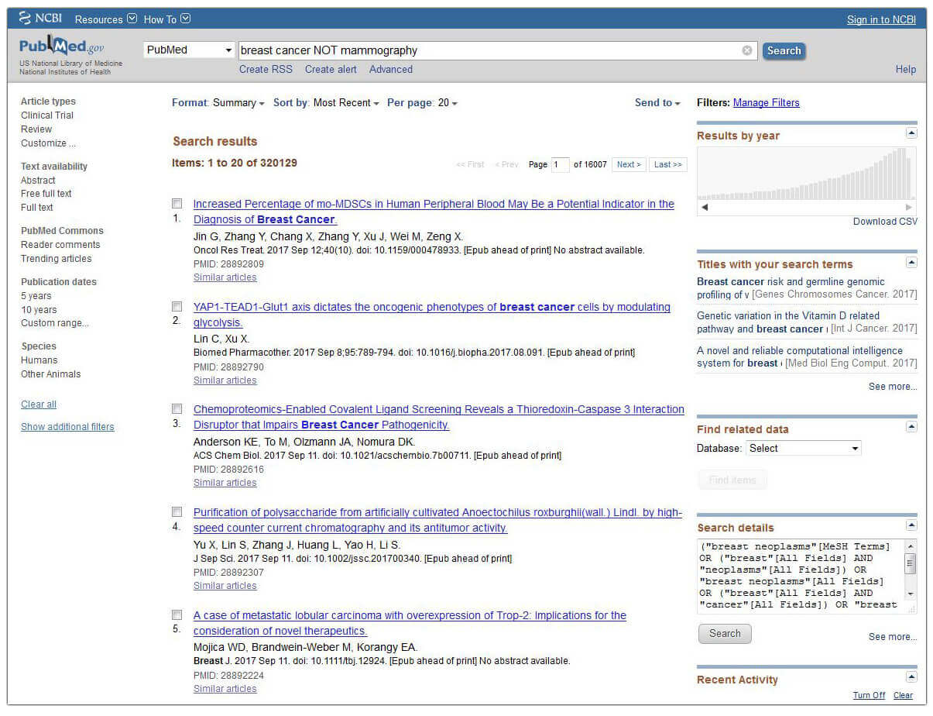Check the box for result 1
The height and width of the screenshot is (716, 933).
tap(177, 204)
